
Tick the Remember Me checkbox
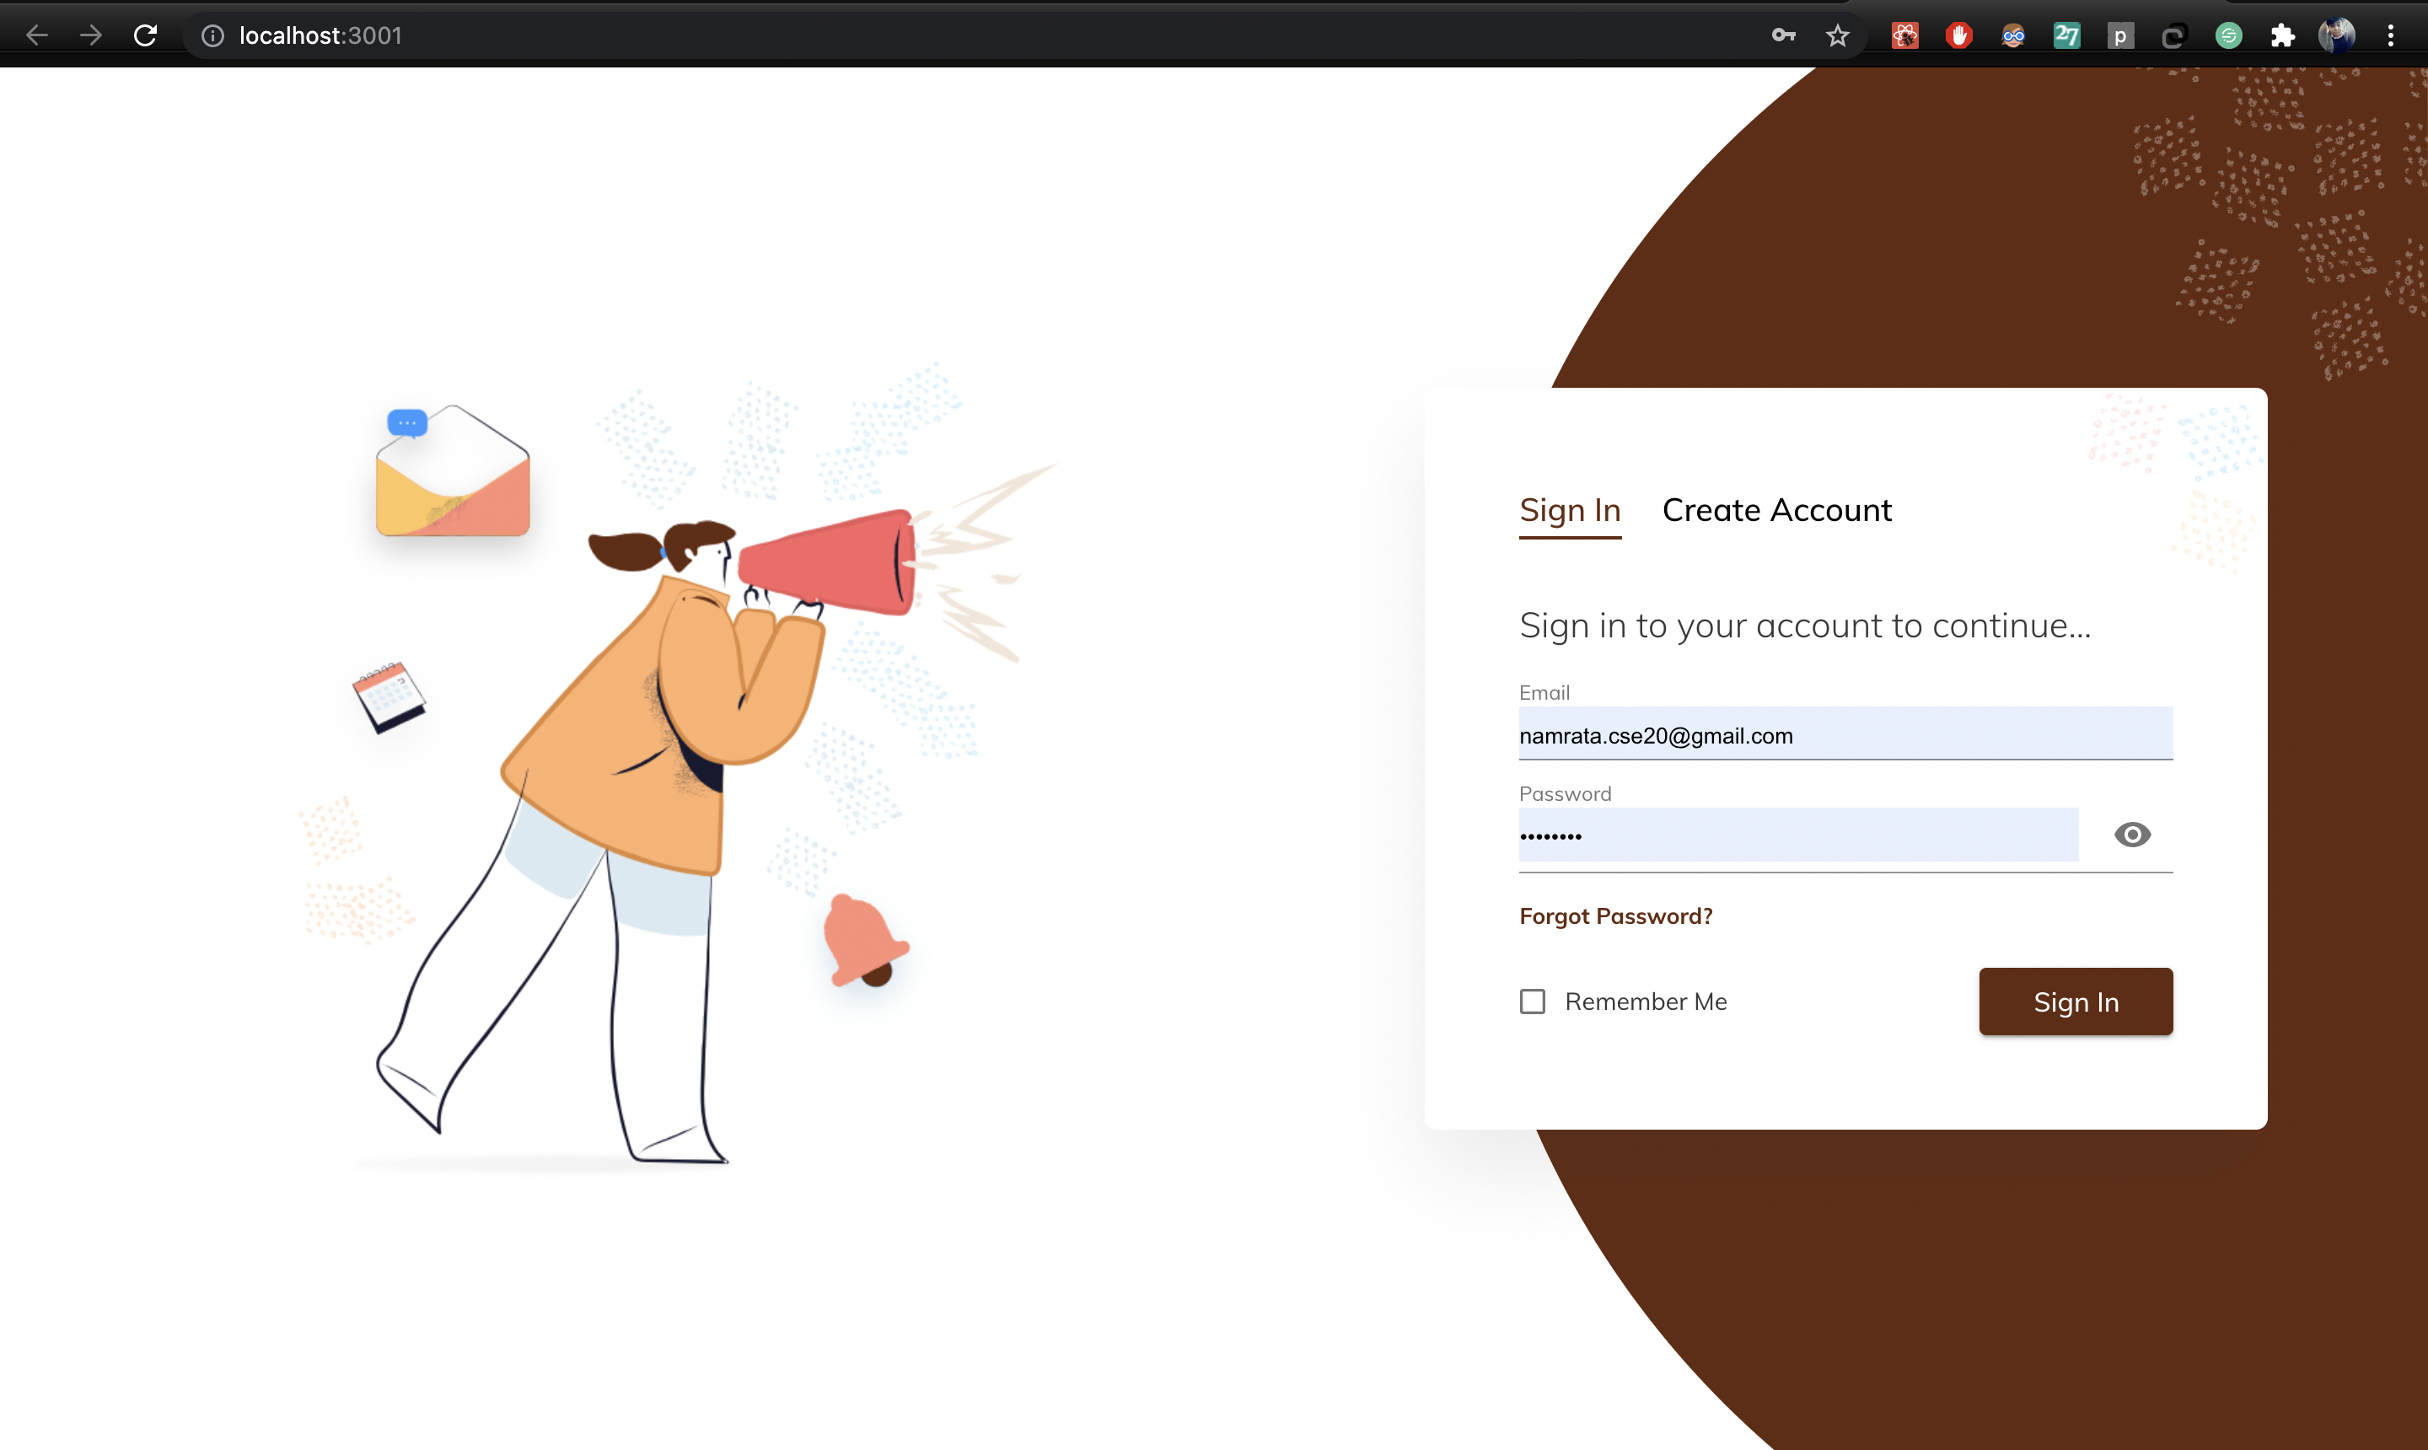click(1532, 1002)
